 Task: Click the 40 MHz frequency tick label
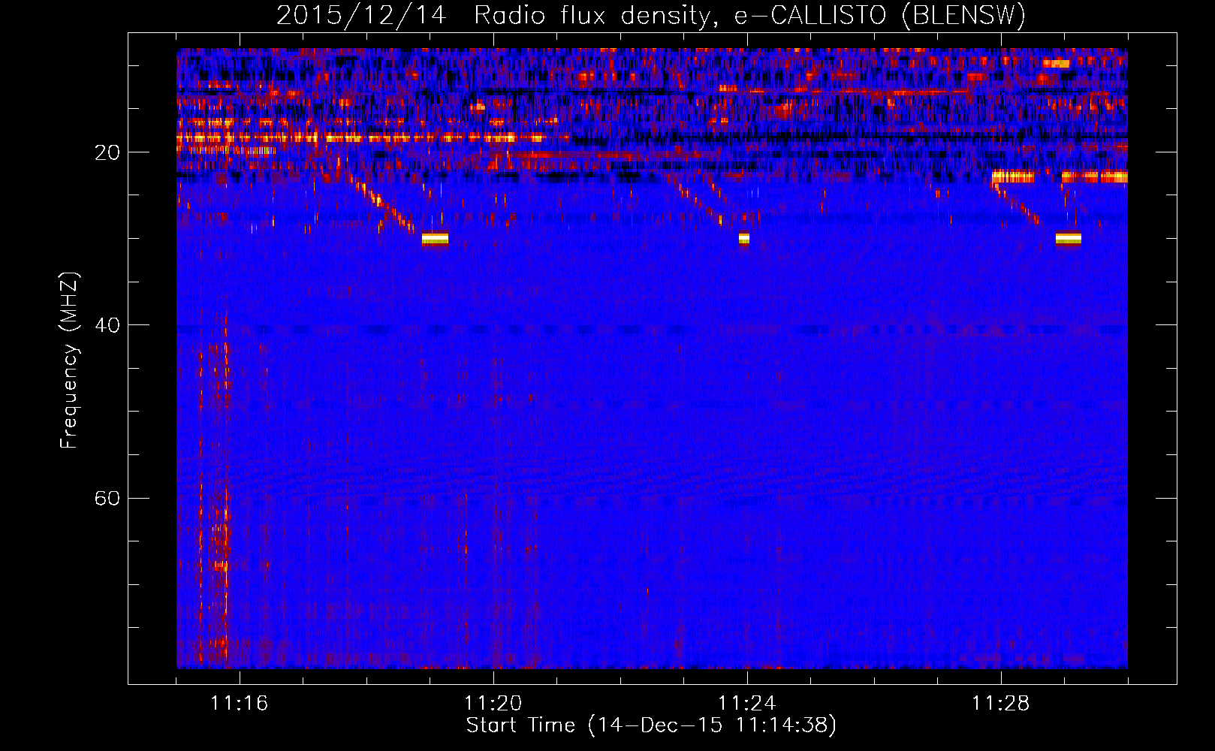coord(107,325)
